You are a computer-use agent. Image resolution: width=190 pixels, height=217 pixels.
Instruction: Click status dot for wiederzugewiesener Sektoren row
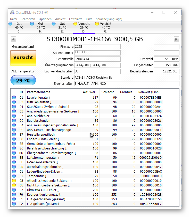tap(14, 111)
